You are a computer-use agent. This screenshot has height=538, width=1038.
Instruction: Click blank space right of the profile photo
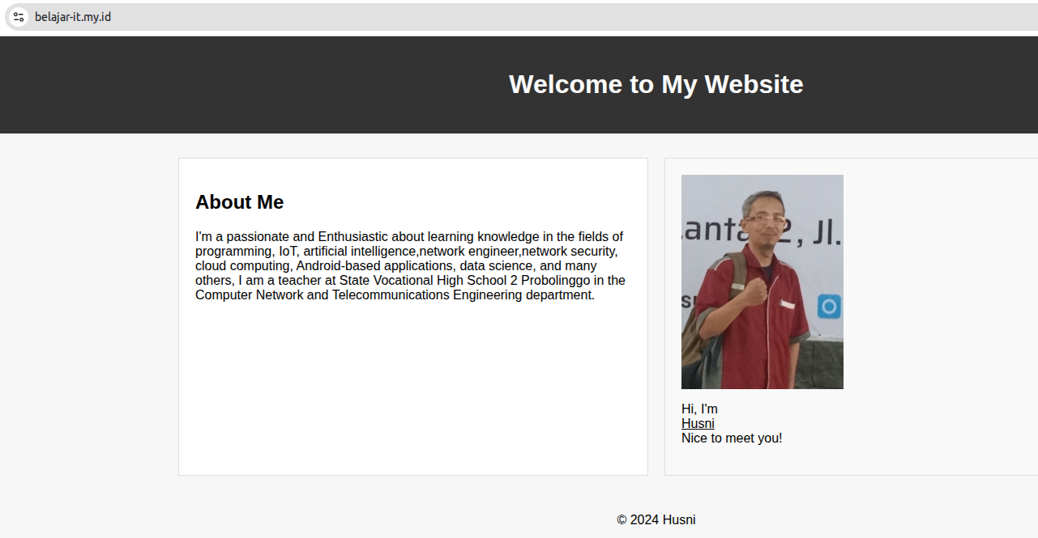click(940, 282)
